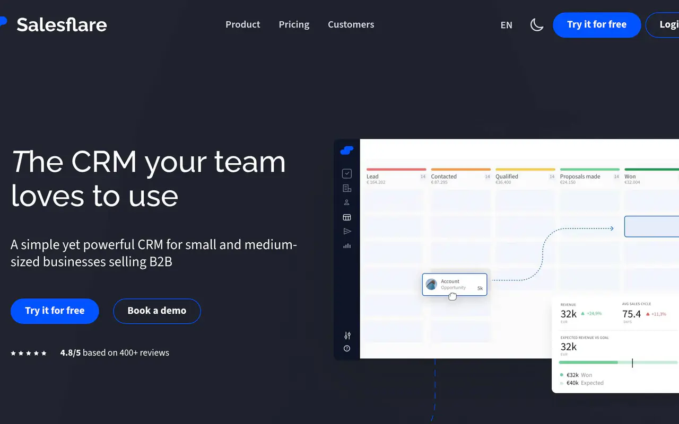Click the €32k Won legend entry

tap(576, 375)
